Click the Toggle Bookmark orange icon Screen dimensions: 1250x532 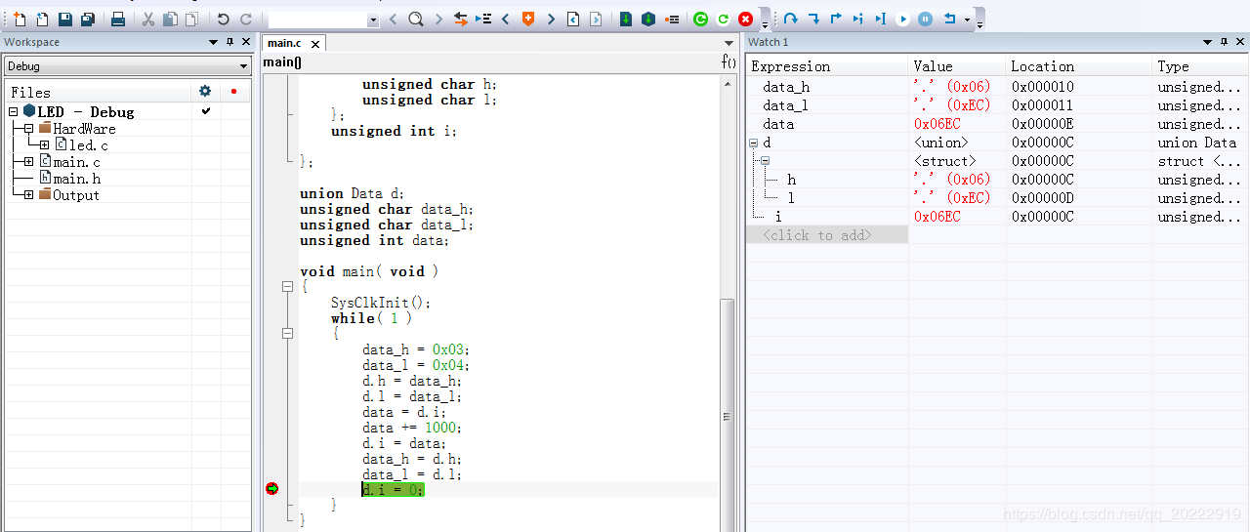tap(528, 20)
